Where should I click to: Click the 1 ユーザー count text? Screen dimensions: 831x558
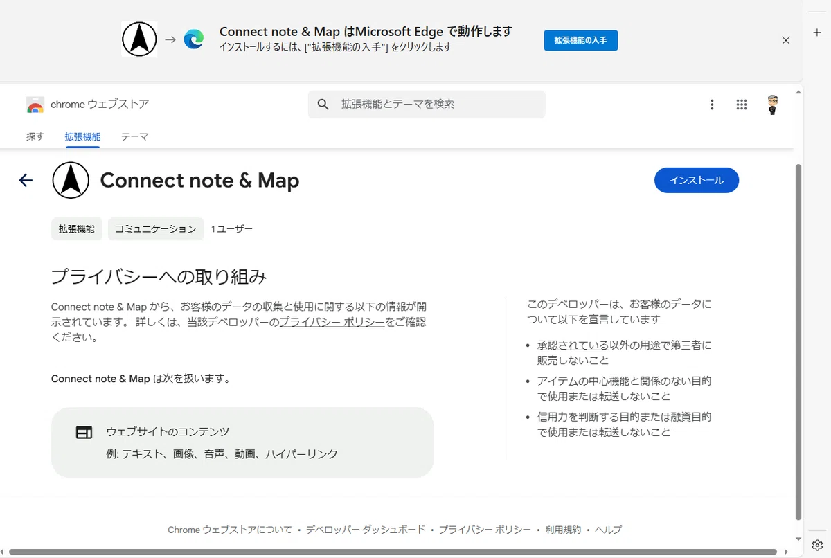click(232, 228)
